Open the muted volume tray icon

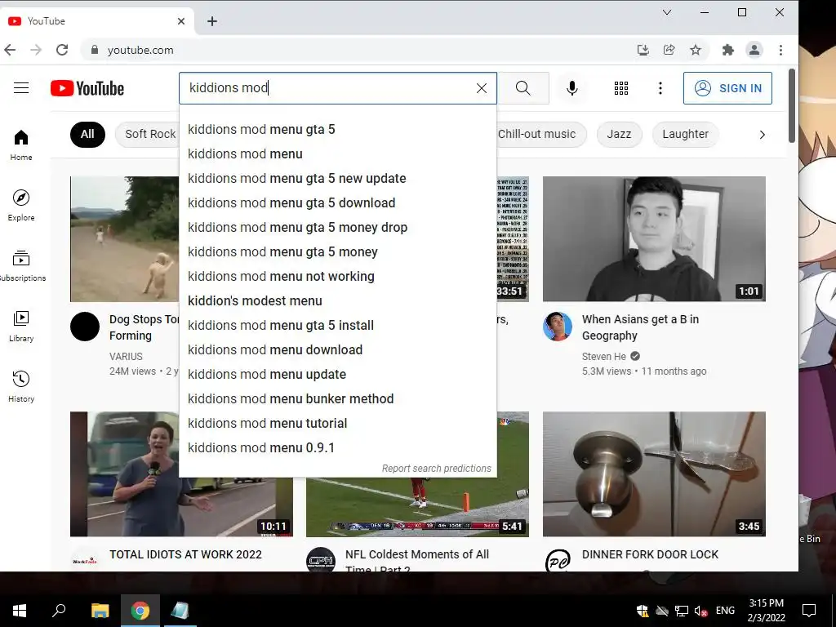tap(700, 611)
